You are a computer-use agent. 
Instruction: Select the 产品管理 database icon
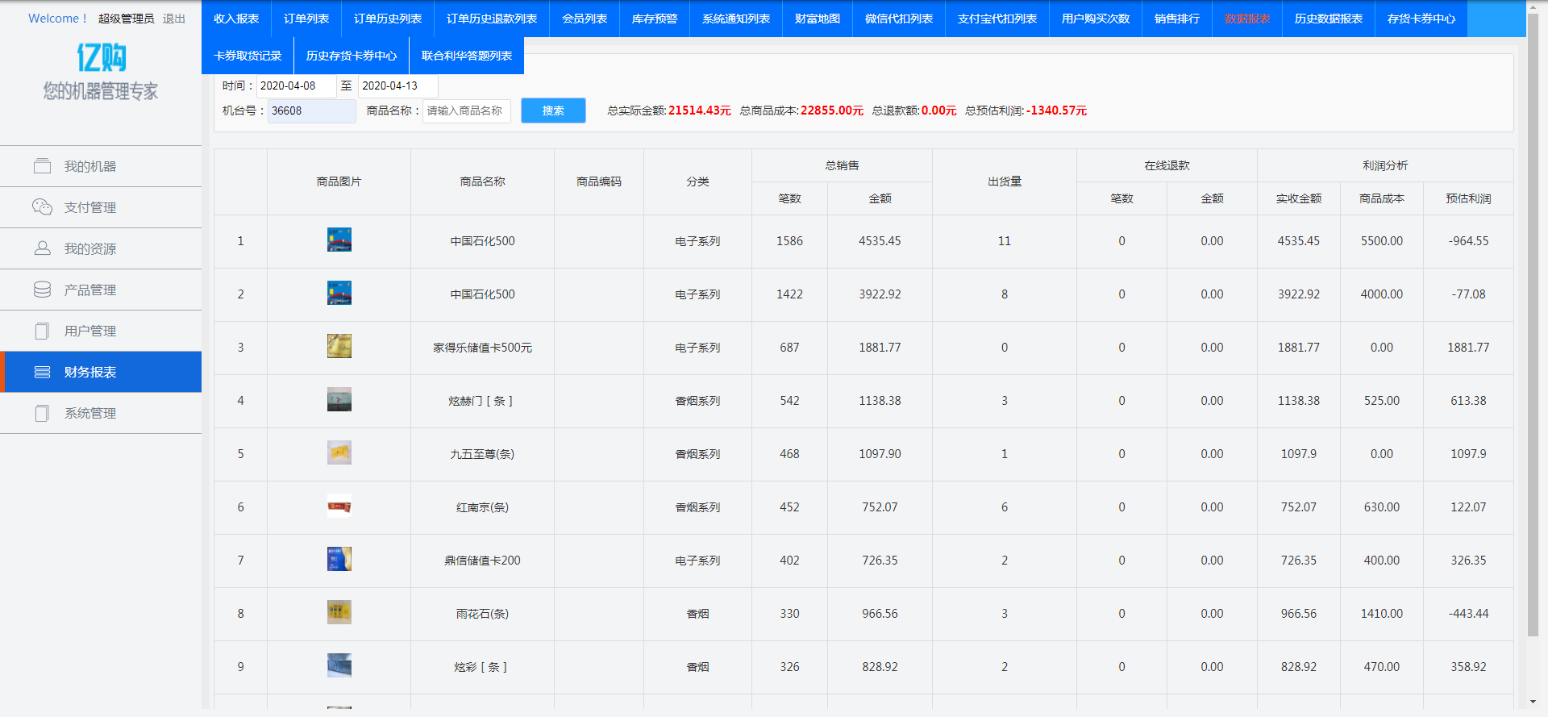click(42, 290)
